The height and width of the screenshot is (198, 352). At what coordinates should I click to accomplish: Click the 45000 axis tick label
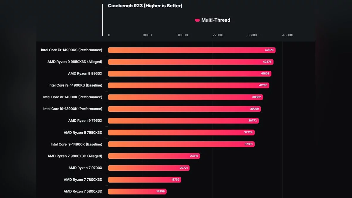pos(287,35)
